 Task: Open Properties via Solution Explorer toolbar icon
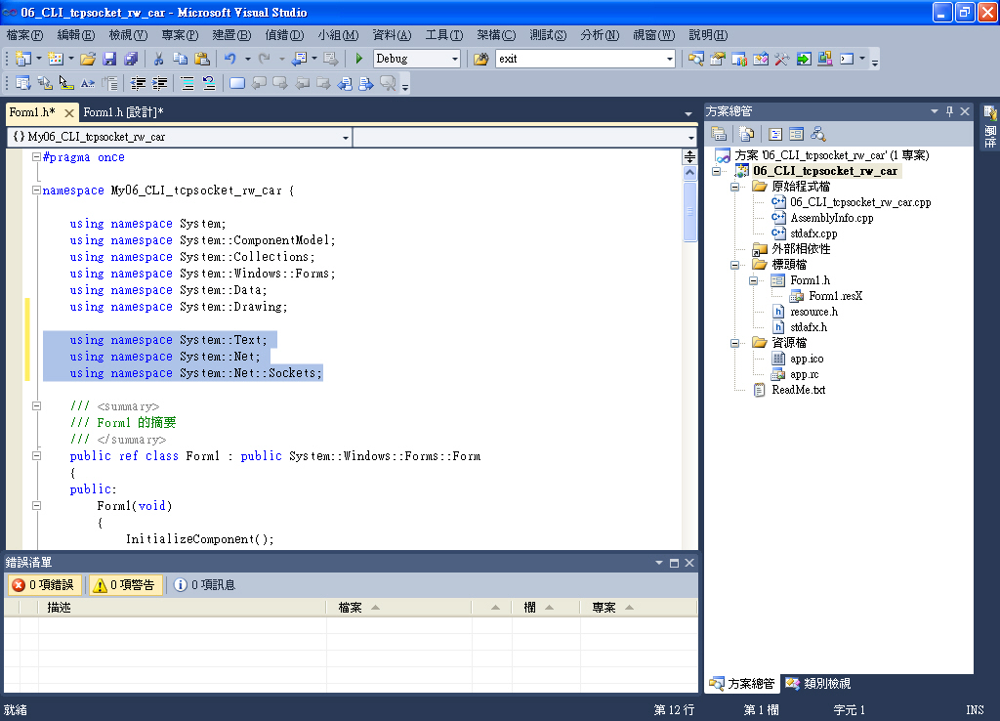tap(720, 133)
